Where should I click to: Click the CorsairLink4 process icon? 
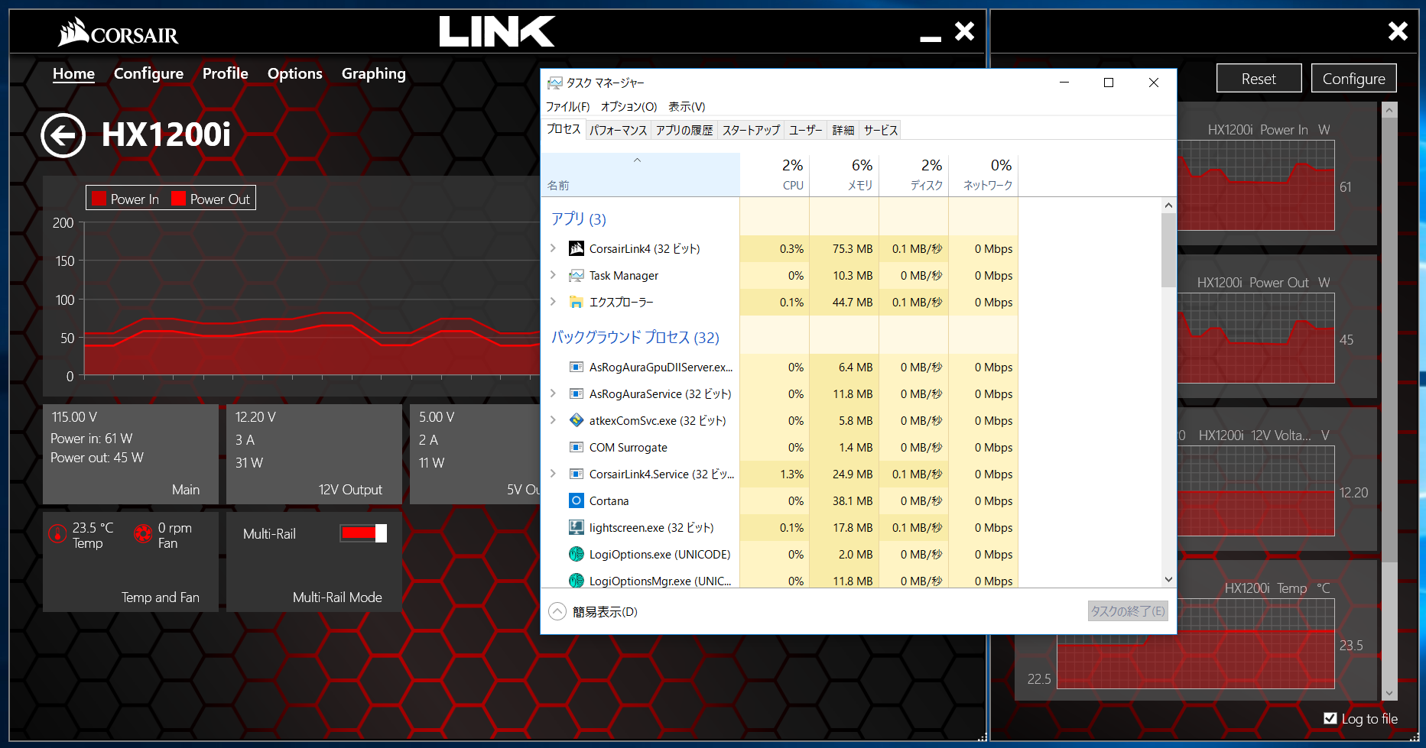tap(577, 248)
